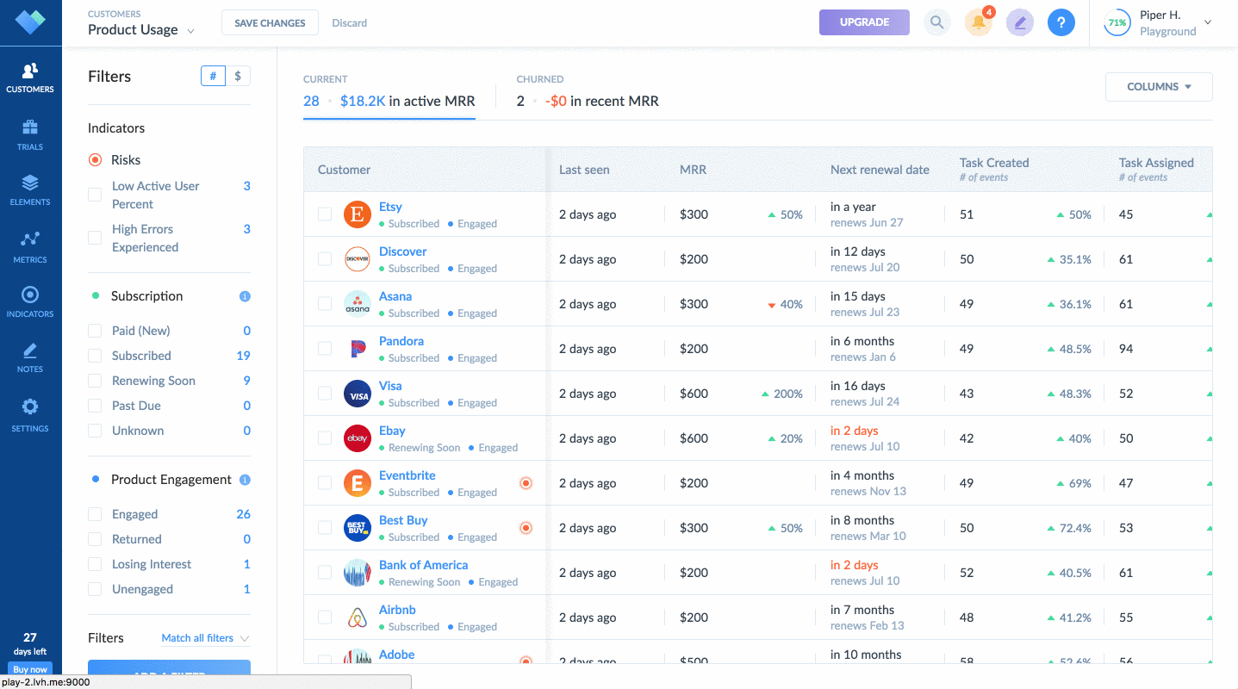The height and width of the screenshot is (689, 1238).
Task: Open the Bank of America customer link
Action: click(x=424, y=565)
